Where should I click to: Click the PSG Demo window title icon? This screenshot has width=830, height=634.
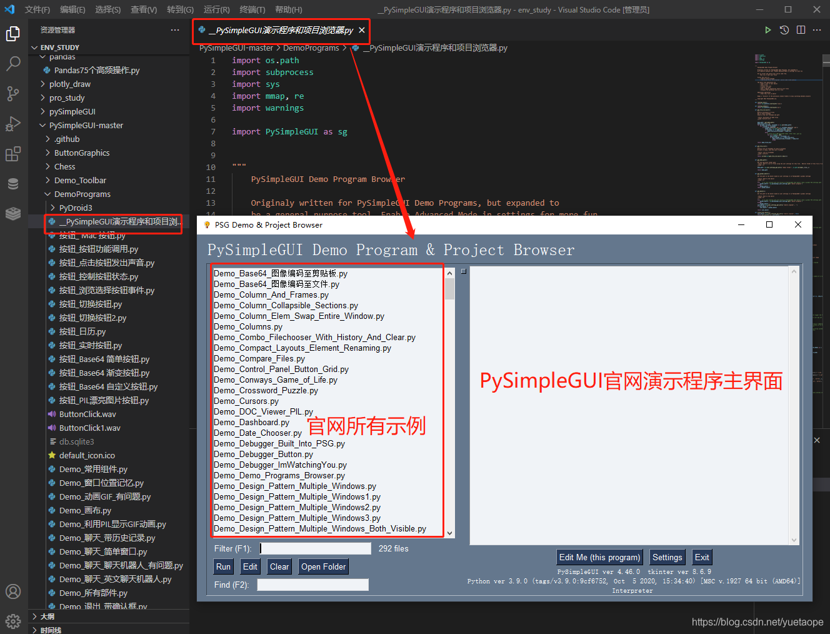click(x=207, y=225)
